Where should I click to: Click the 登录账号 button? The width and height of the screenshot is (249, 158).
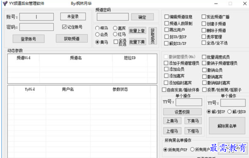[28, 39]
